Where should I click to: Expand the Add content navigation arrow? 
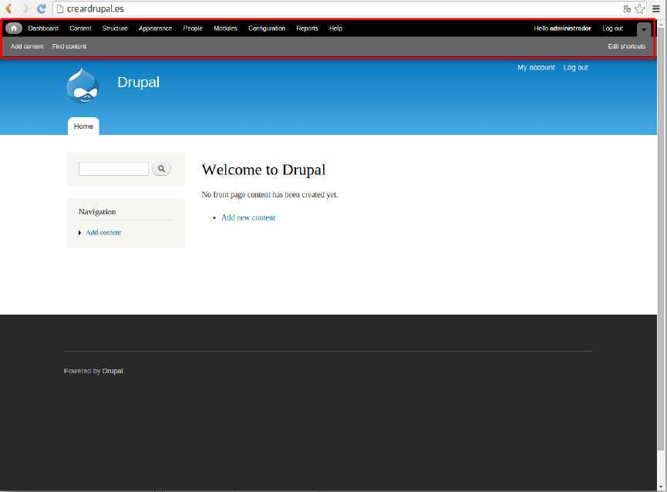79,233
